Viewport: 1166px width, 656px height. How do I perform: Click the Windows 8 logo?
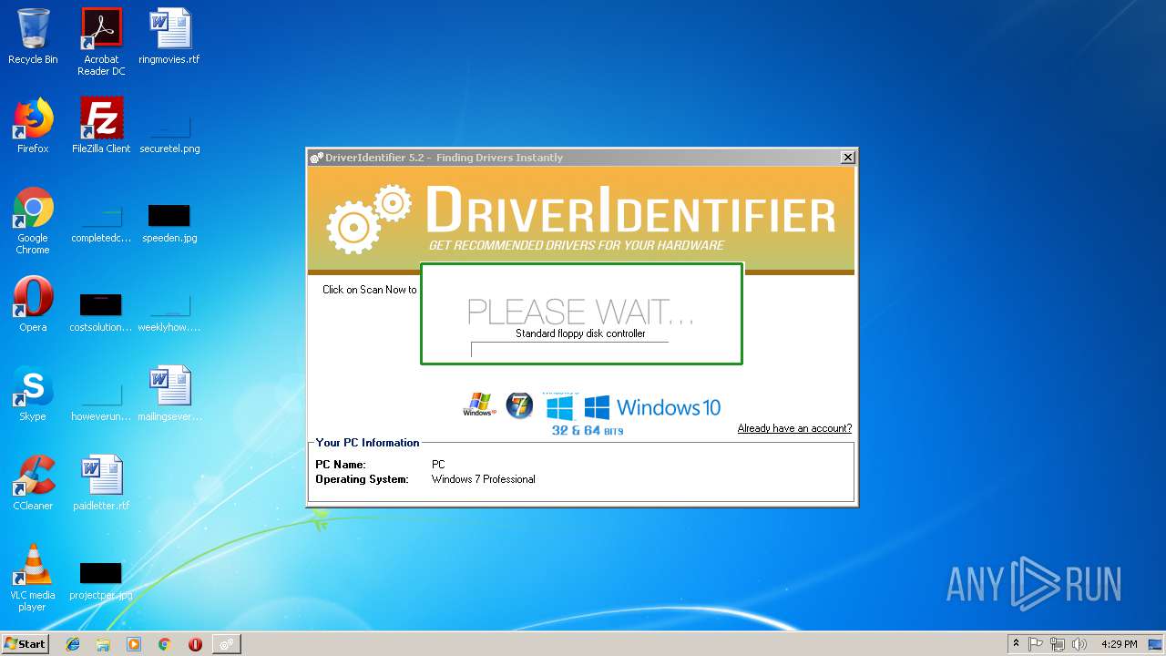(559, 406)
